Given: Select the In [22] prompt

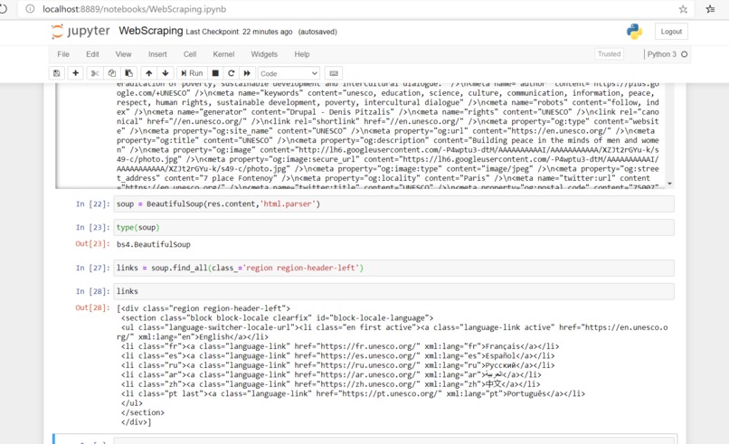Looking at the screenshot, I should [93, 204].
